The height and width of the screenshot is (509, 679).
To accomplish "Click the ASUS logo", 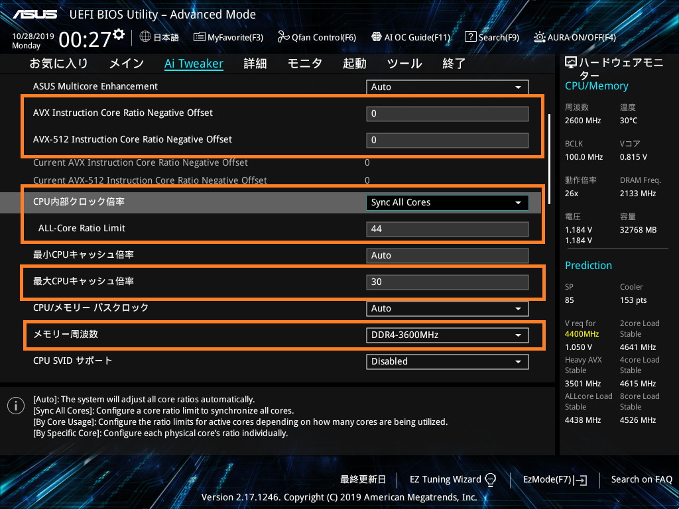I will (34, 15).
